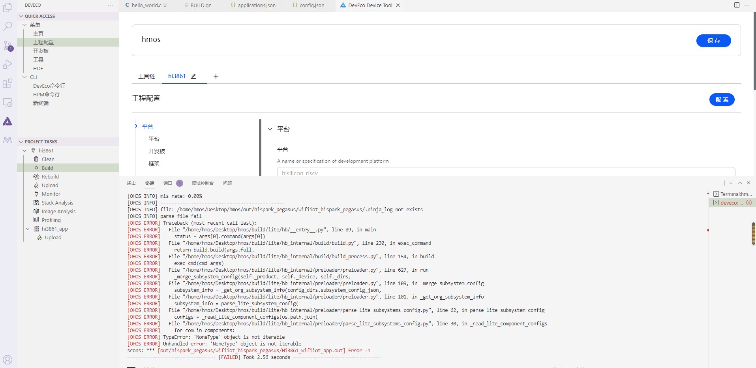Close the DevEco Device Tool tab
The height and width of the screenshot is (368, 756).
point(398,5)
